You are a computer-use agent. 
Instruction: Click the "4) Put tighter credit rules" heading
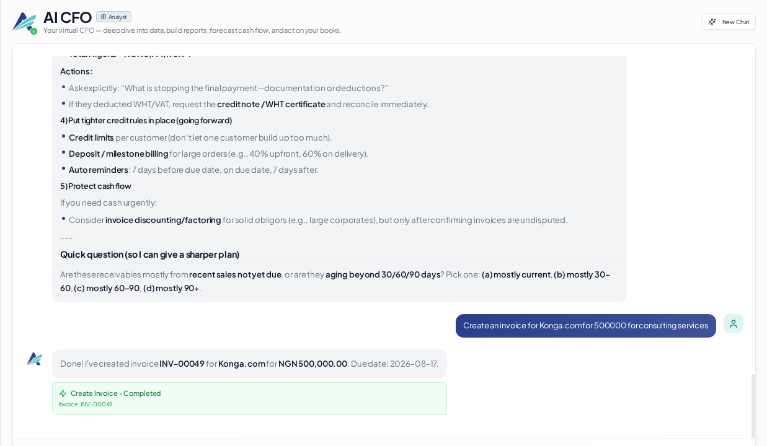(146, 120)
